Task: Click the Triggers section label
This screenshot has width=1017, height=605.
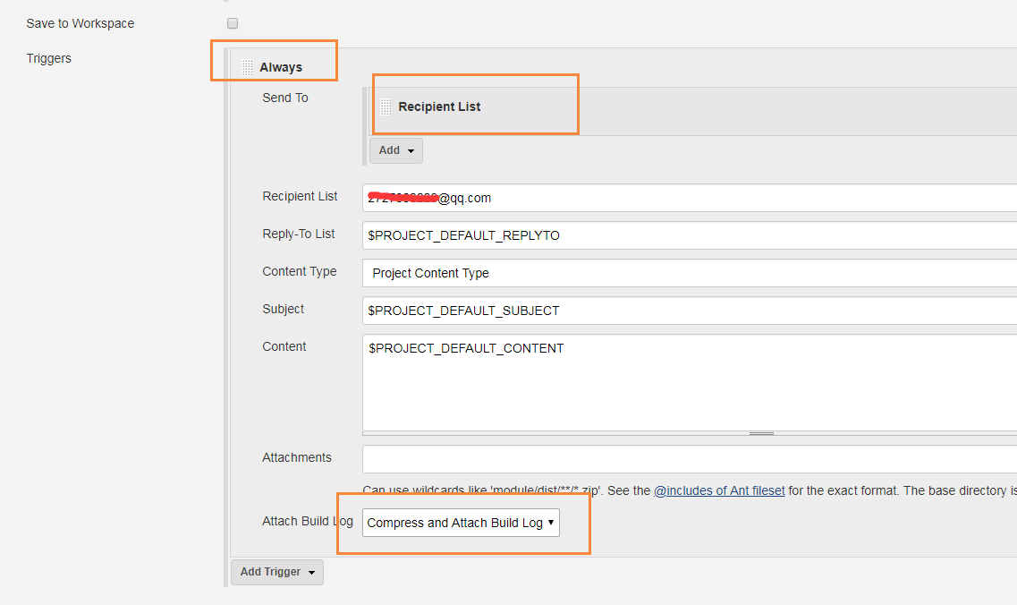Action: tap(49, 58)
